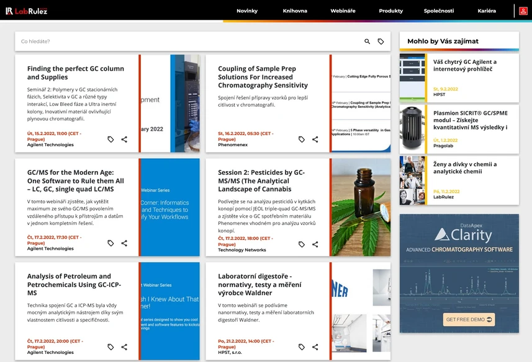The image size is (532, 362).
Task: Open 'GC/MS for the Modern Age' webinar title
Action: coord(76,181)
